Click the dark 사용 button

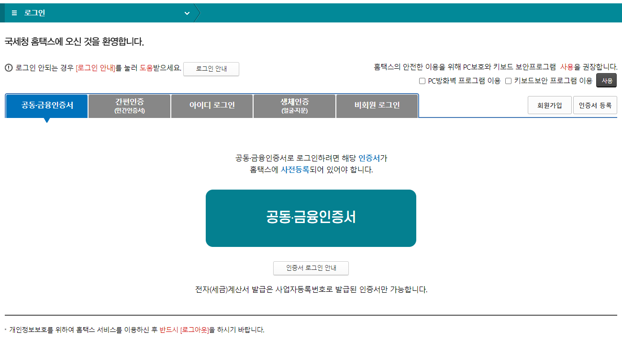pos(607,81)
